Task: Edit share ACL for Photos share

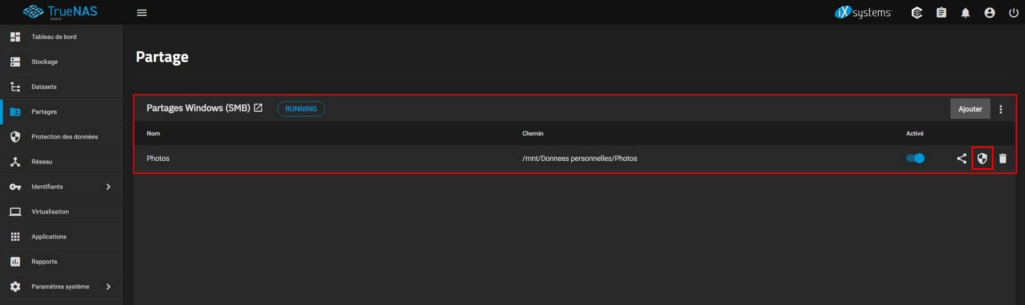Action: [x=982, y=159]
